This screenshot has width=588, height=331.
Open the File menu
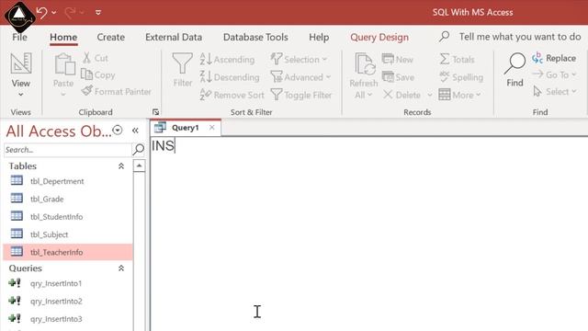[x=19, y=37]
